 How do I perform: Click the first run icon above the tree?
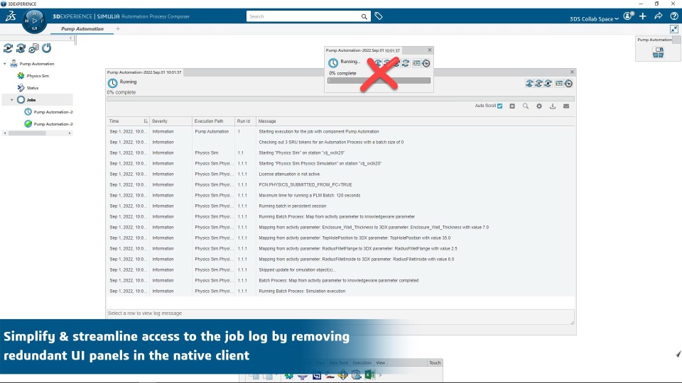(x=8, y=48)
